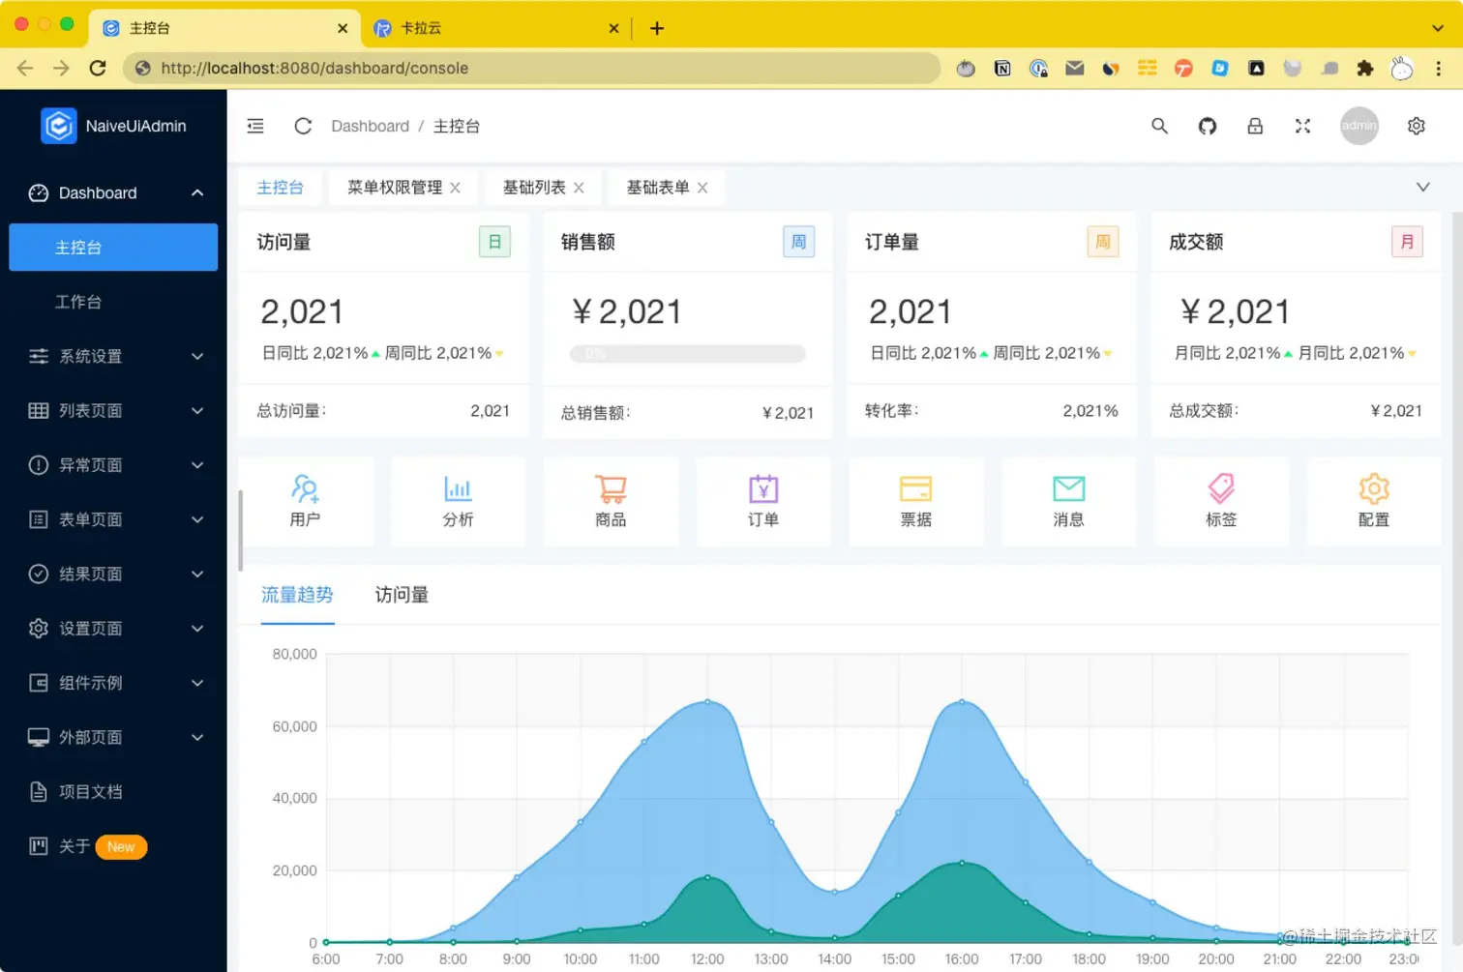Open the browser three-dot menu
This screenshot has width=1463, height=972.
1439,68
